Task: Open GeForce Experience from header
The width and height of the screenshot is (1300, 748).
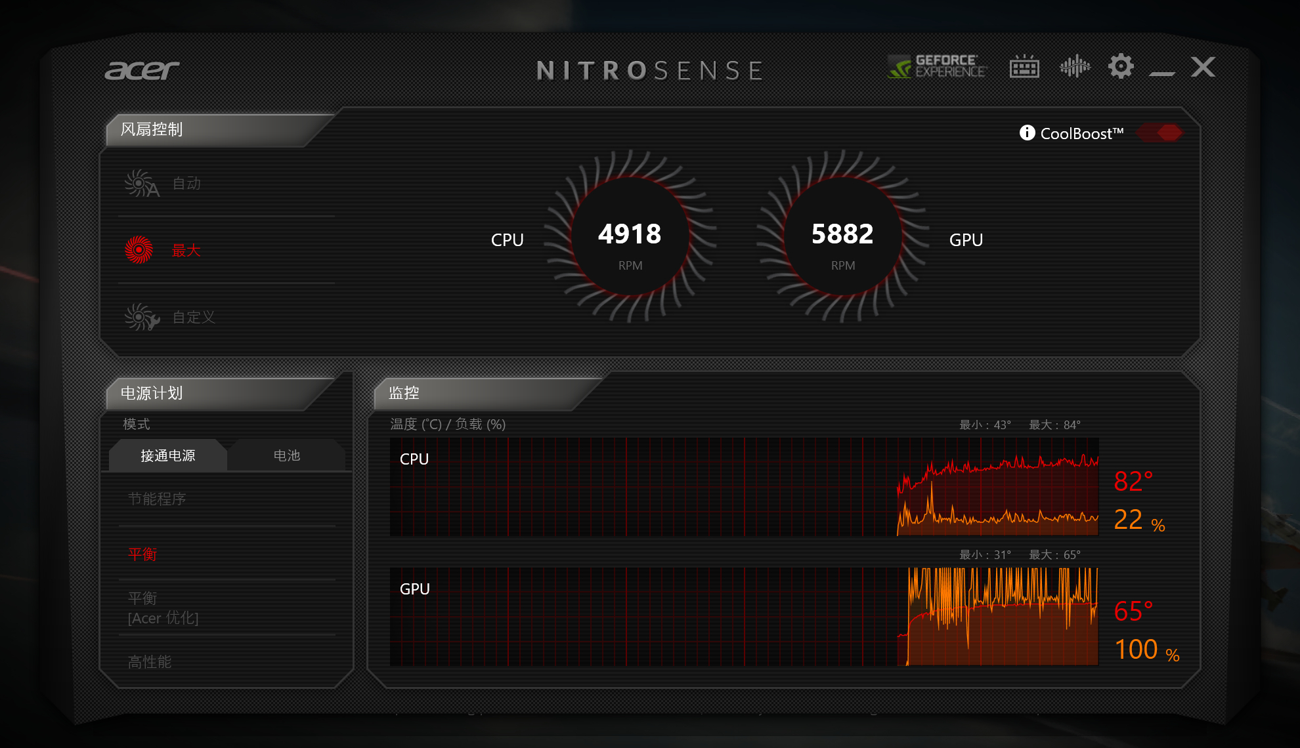Action: pyautogui.click(x=937, y=67)
